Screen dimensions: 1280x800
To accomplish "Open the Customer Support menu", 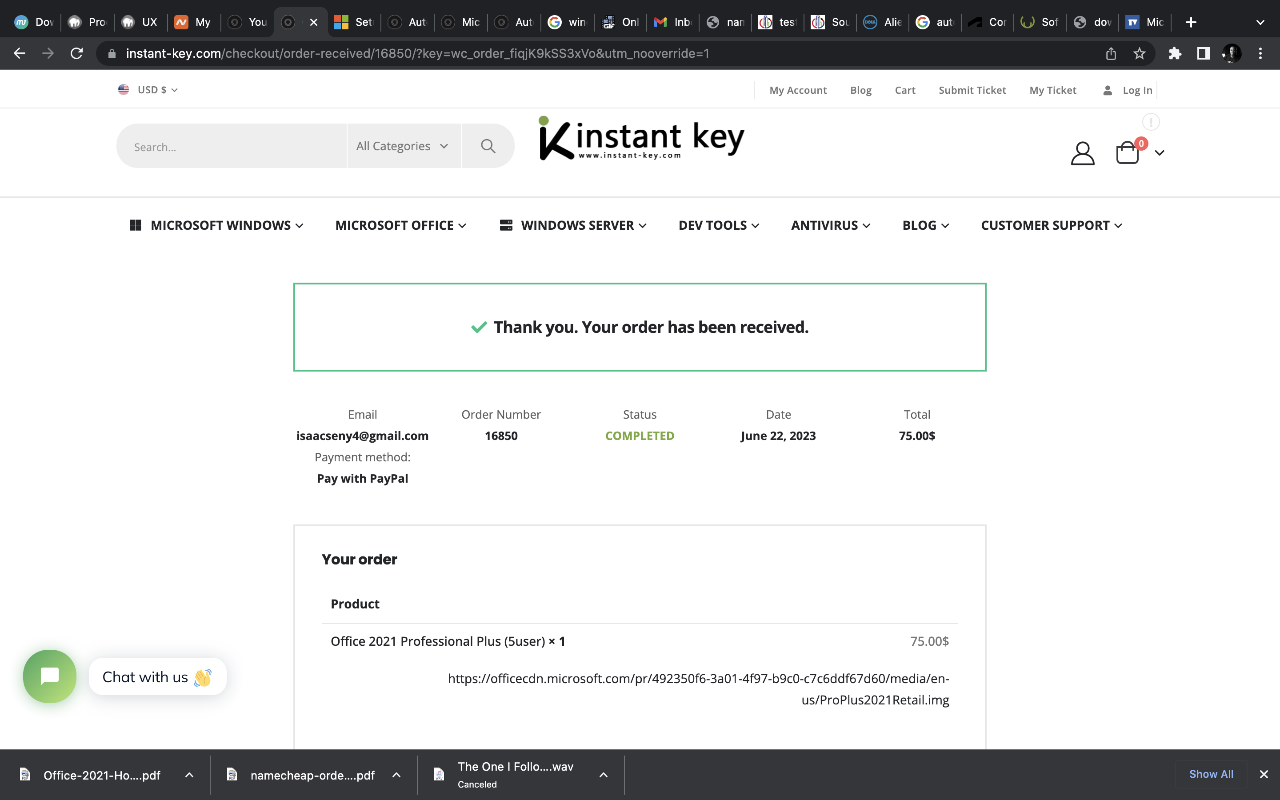I will click(x=1051, y=225).
